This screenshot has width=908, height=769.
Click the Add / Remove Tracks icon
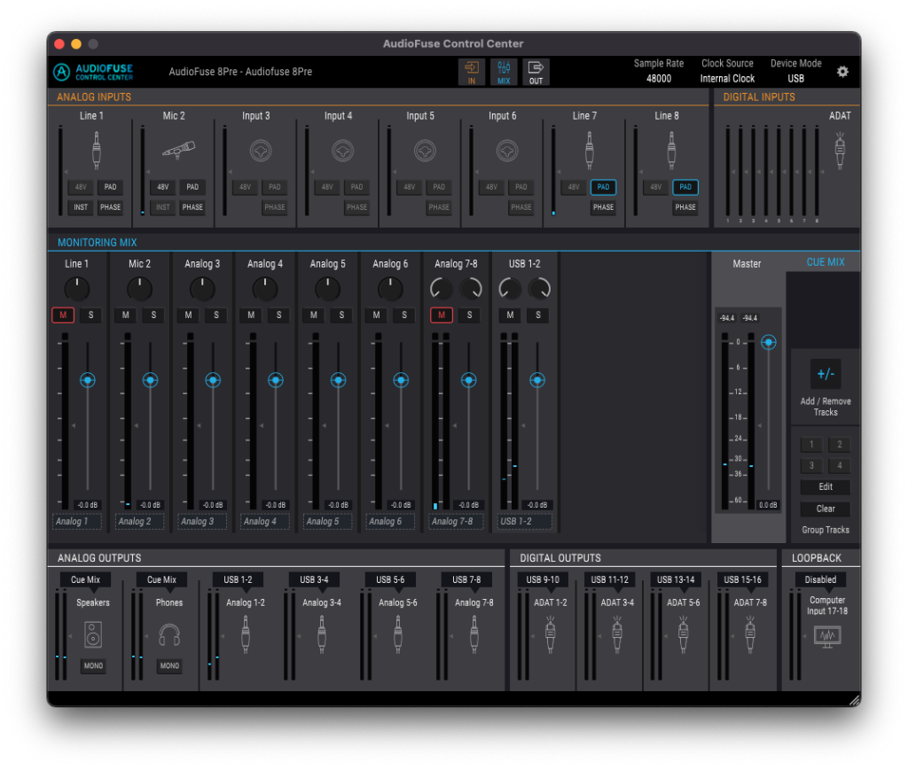(x=826, y=375)
